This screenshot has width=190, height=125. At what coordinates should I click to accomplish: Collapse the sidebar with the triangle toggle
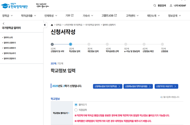coord(45,25)
